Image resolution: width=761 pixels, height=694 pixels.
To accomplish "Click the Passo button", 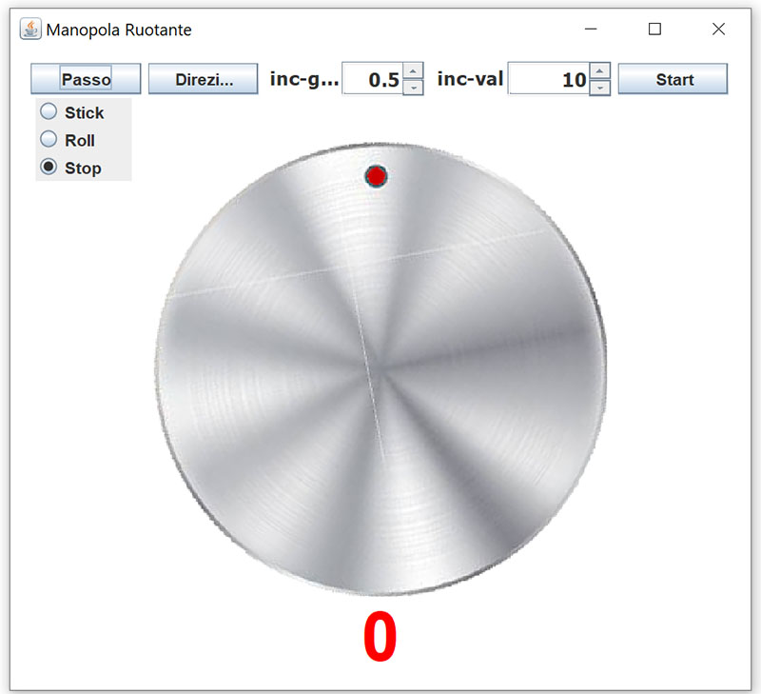I will (x=86, y=79).
